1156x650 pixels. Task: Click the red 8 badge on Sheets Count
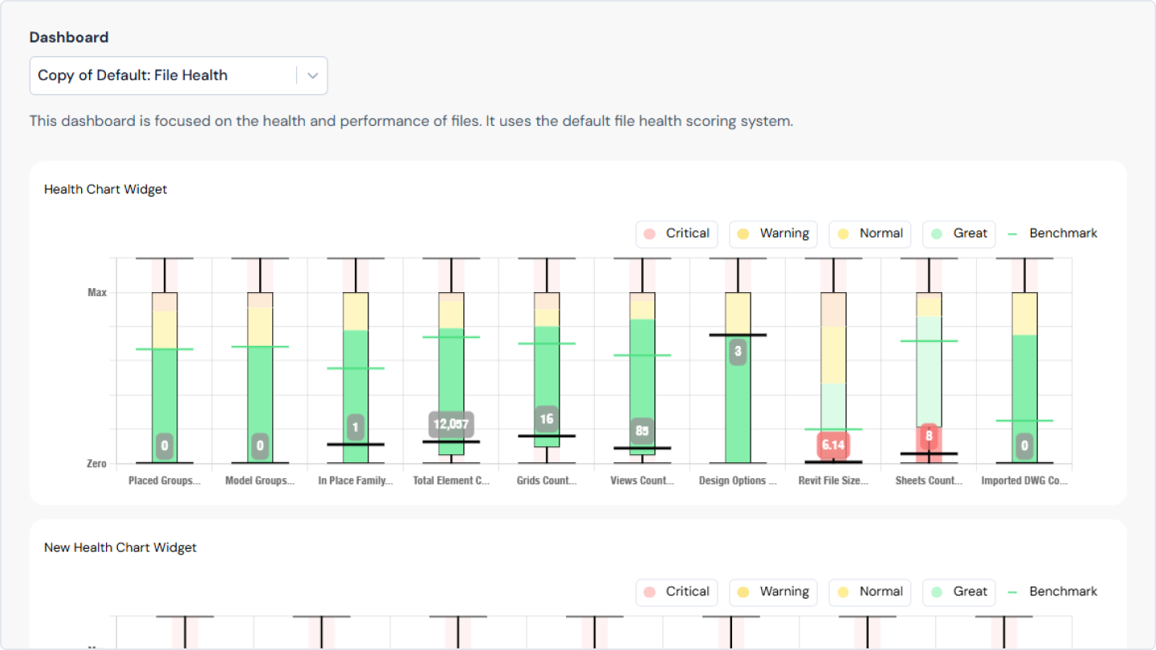coord(929,437)
